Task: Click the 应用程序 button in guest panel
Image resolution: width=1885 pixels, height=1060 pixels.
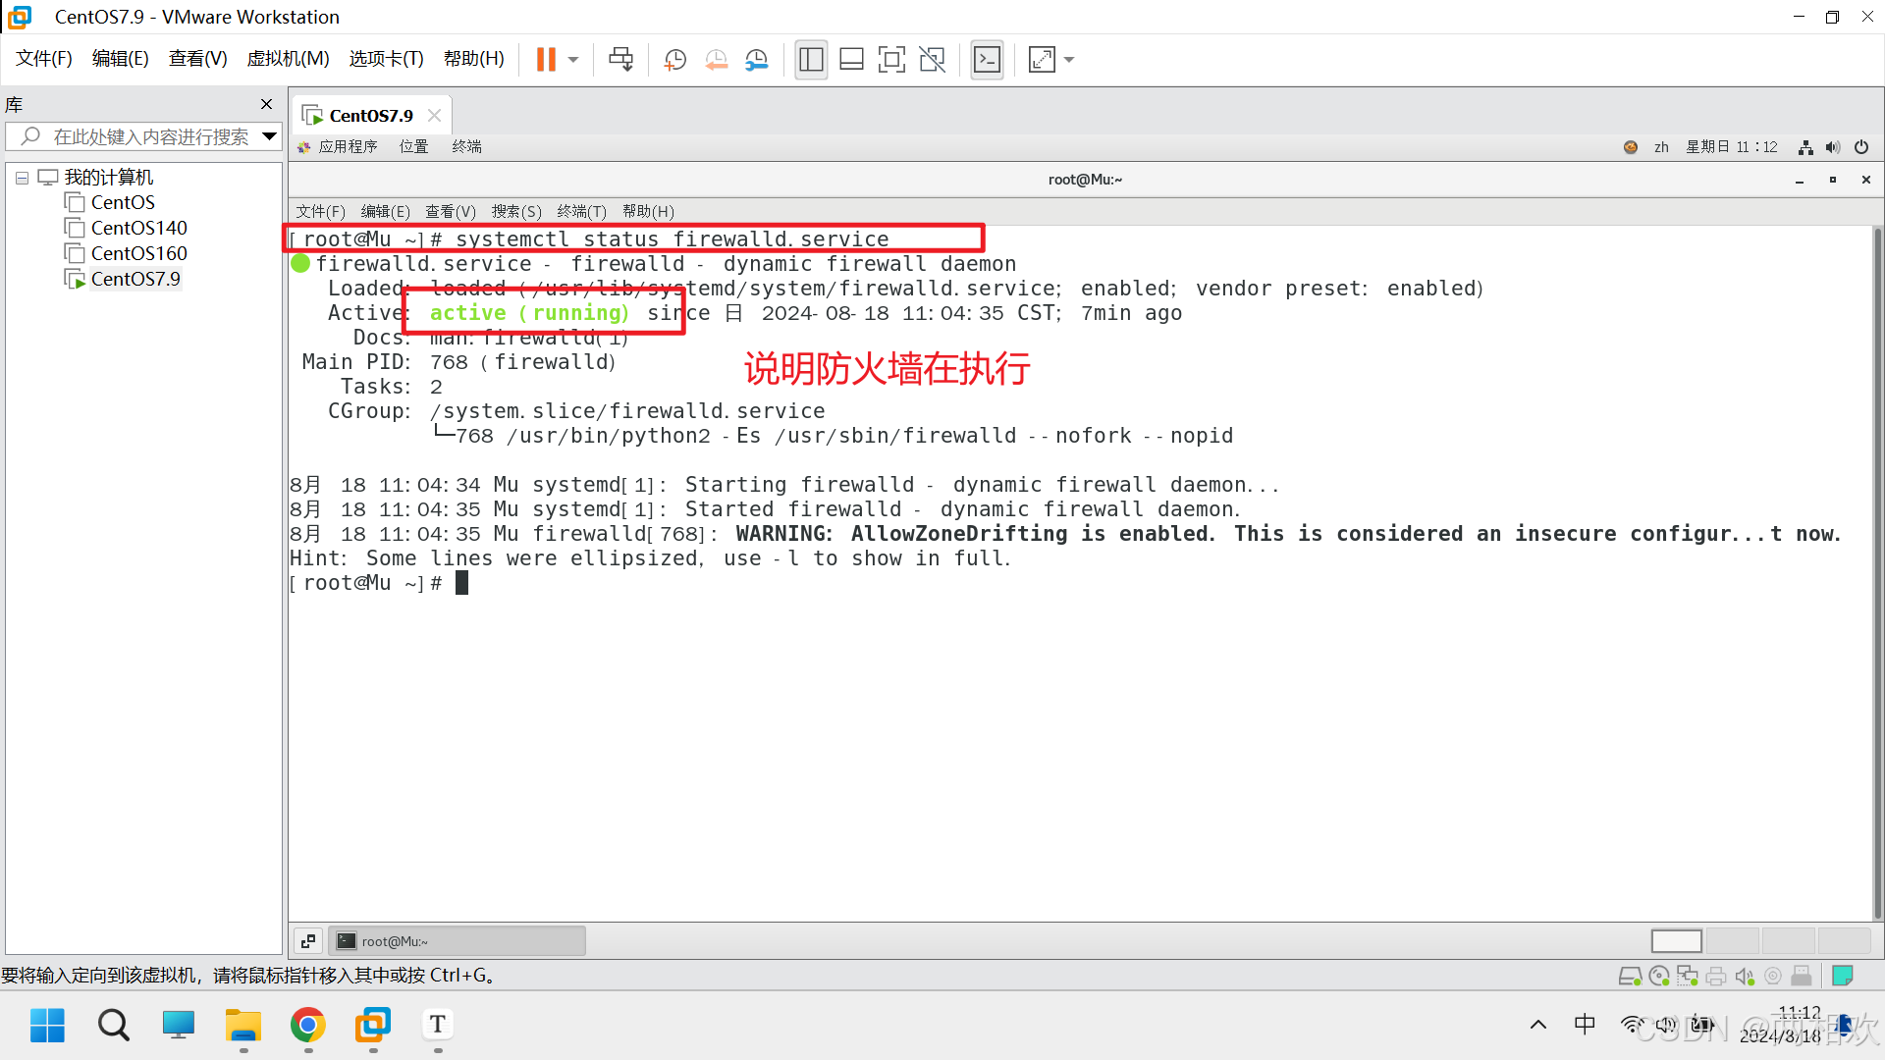Action: (348, 146)
